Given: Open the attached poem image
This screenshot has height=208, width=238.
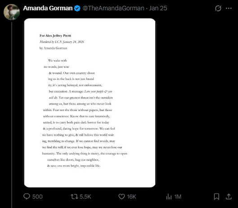Looking at the screenshot, I should coord(90,103).
